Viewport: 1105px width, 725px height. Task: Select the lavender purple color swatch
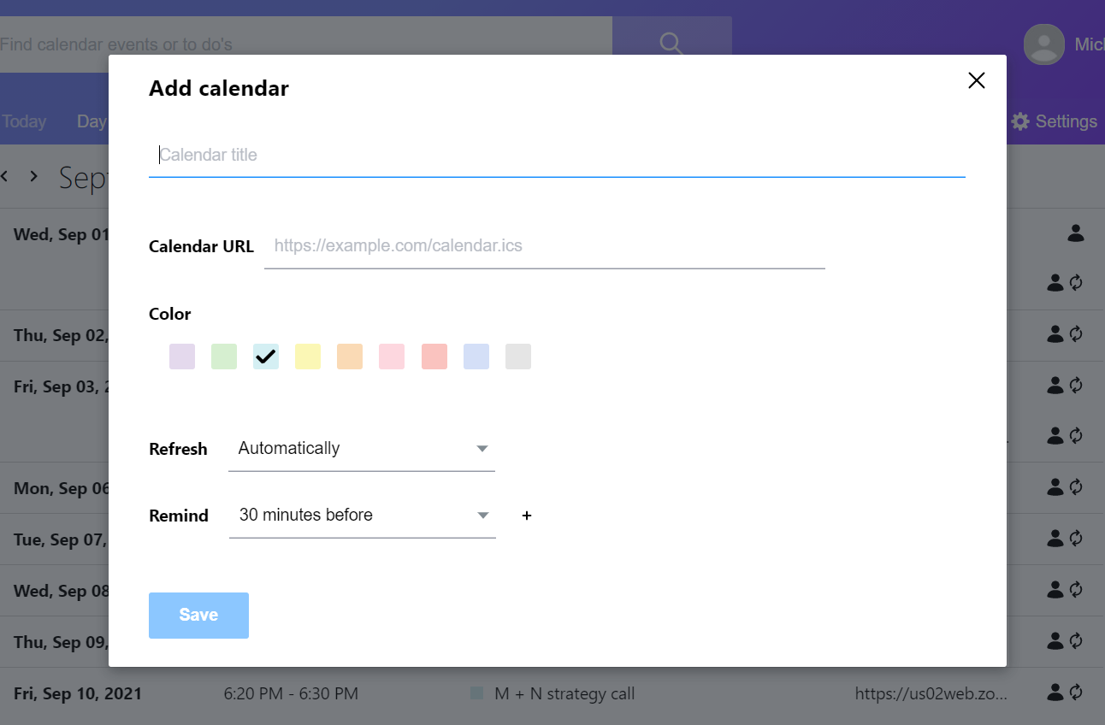[182, 357]
